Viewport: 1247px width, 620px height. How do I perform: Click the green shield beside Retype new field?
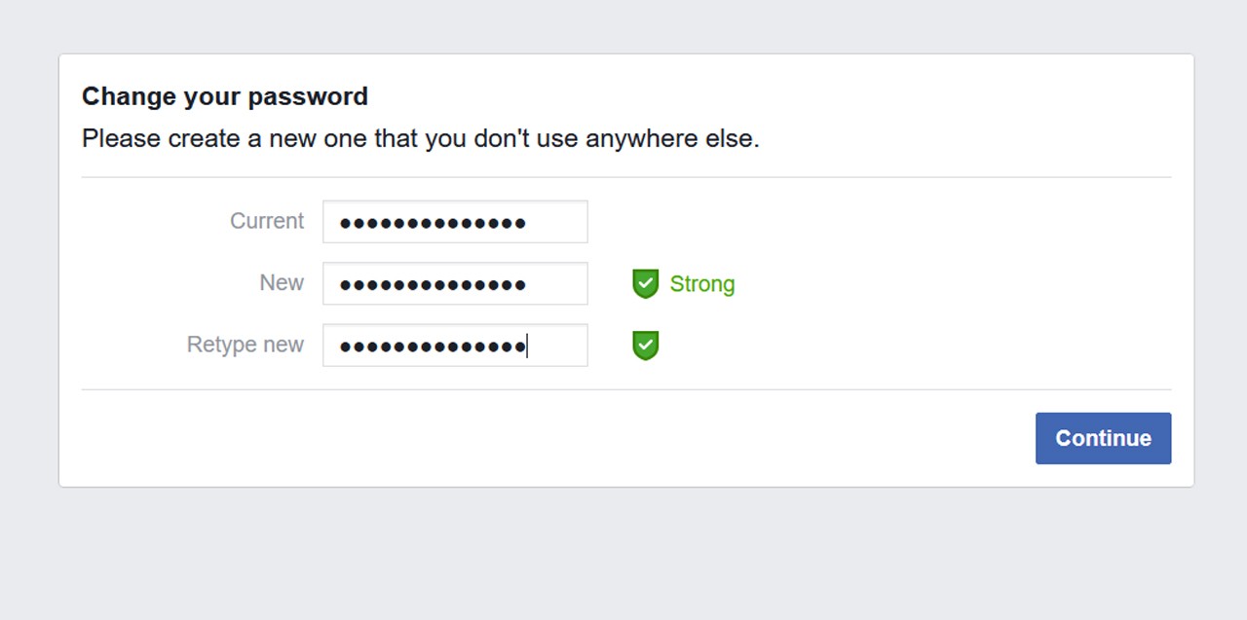(645, 346)
